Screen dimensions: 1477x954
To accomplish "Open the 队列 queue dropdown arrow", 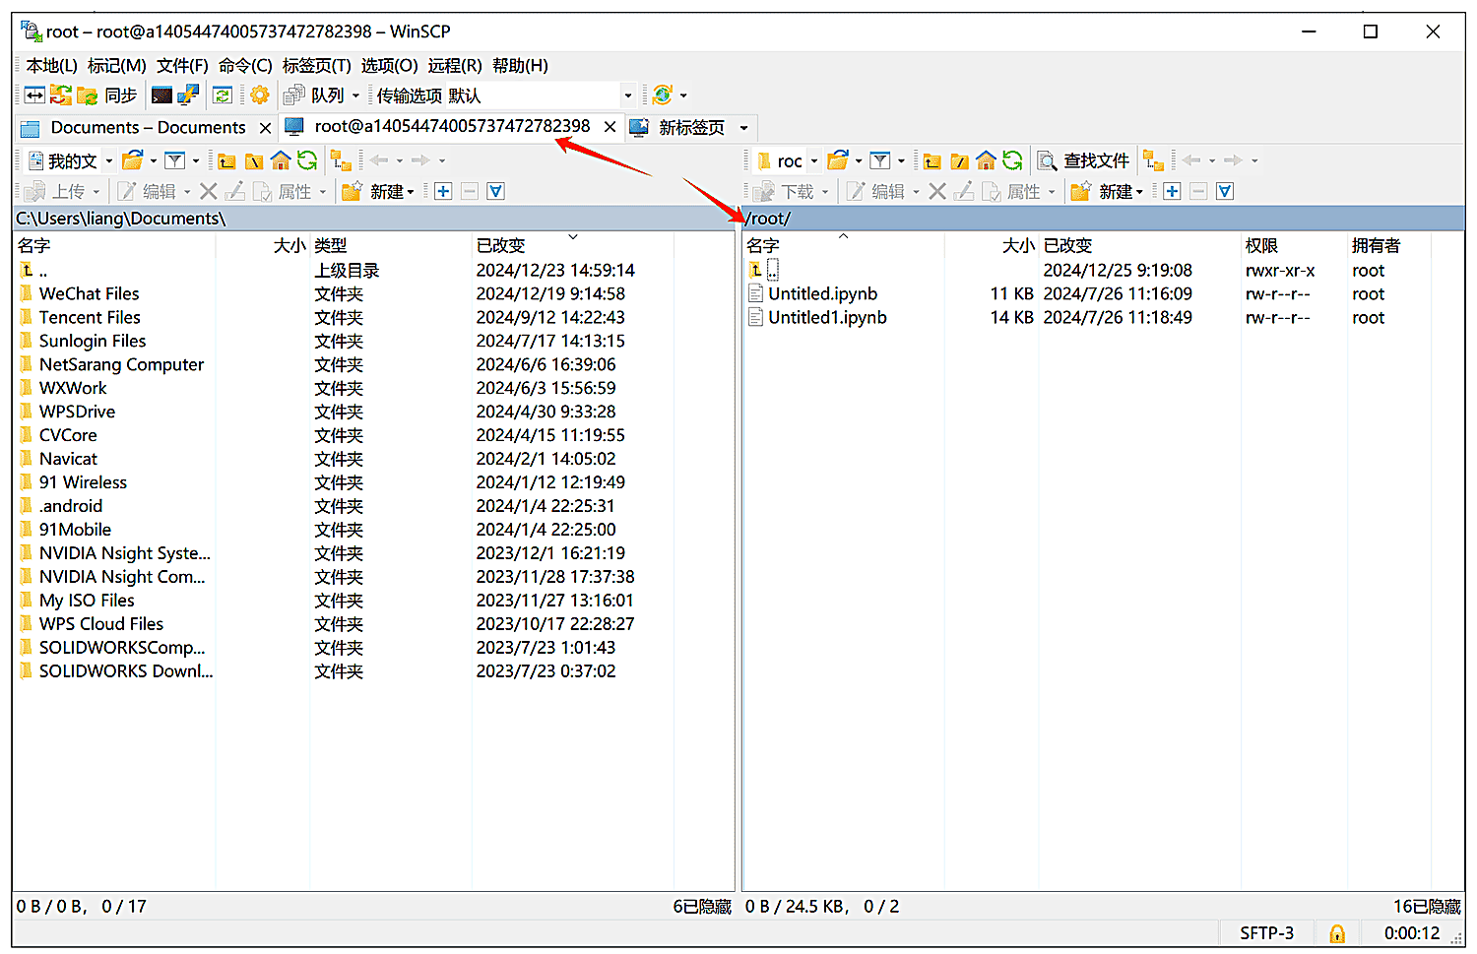I will (355, 95).
